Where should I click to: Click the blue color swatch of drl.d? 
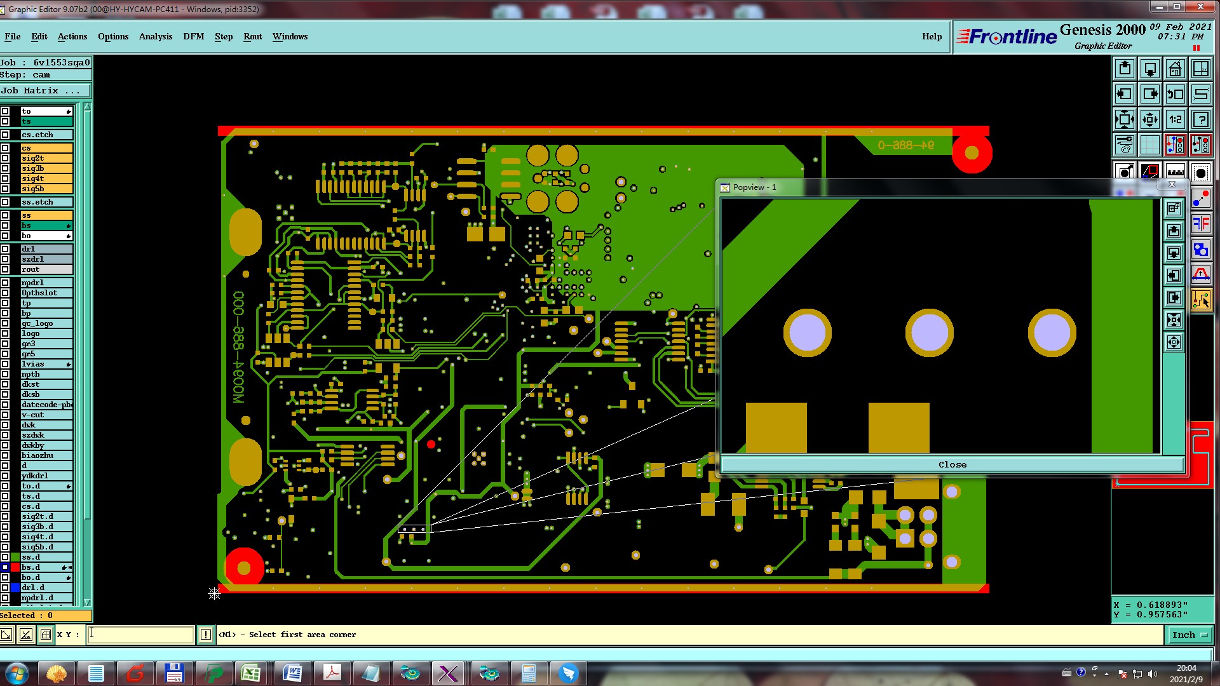pos(15,588)
